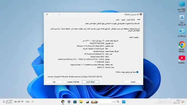Open Settings gear in the taskbar
The image size is (187, 105).
point(69,102)
